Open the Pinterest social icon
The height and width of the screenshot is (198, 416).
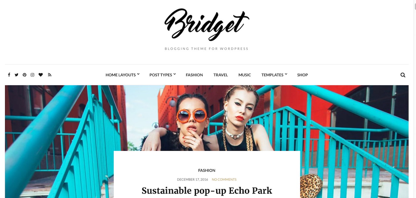pyautogui.click(x=24, y=75)
